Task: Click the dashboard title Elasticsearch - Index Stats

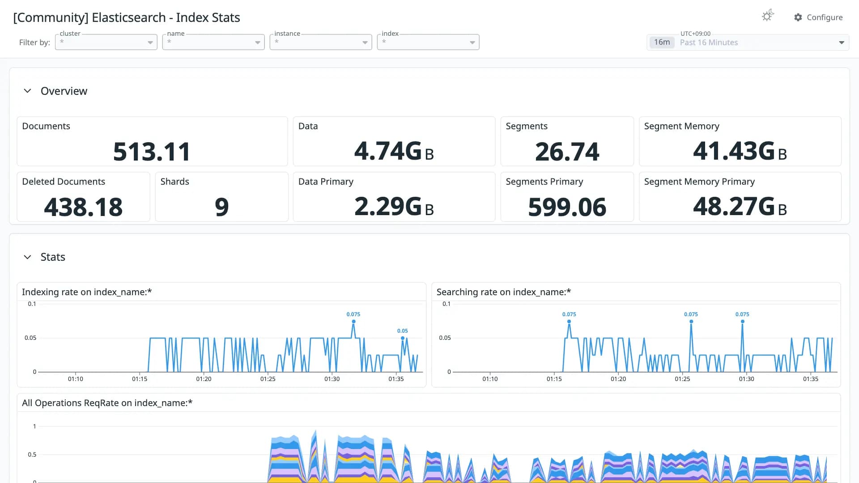Action: [127, 17]
